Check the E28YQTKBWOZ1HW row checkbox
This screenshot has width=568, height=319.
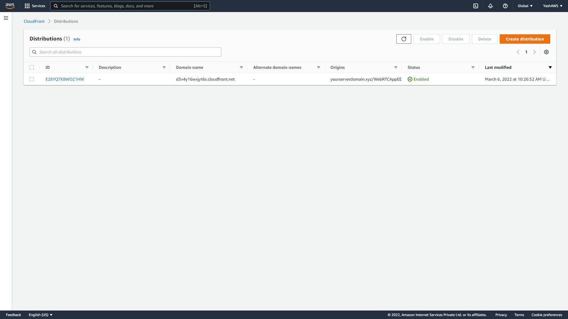[32, 79]
